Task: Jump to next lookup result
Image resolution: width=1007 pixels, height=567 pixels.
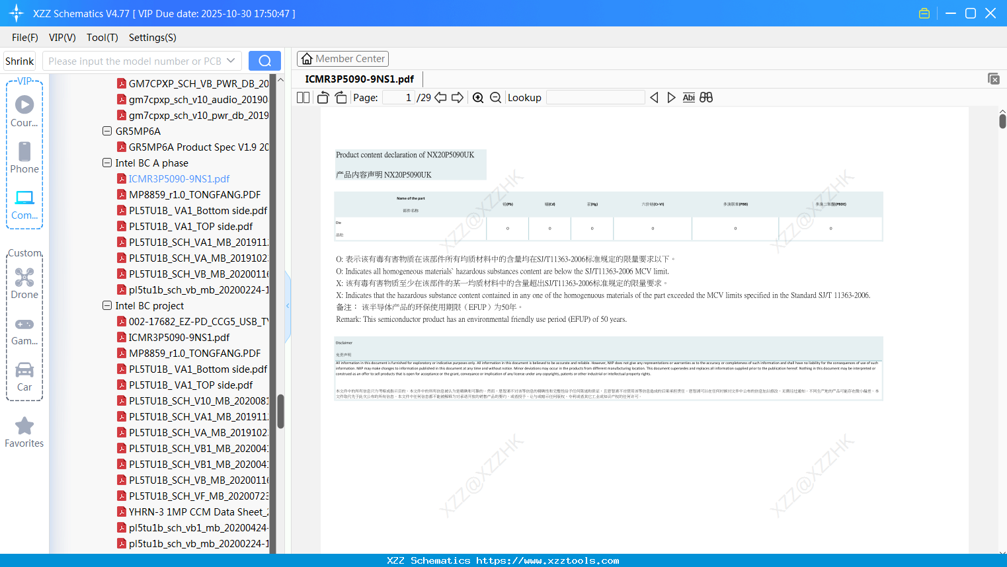Action: pos(671,98)
